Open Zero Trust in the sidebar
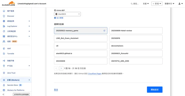 click(x=11, y=73)
